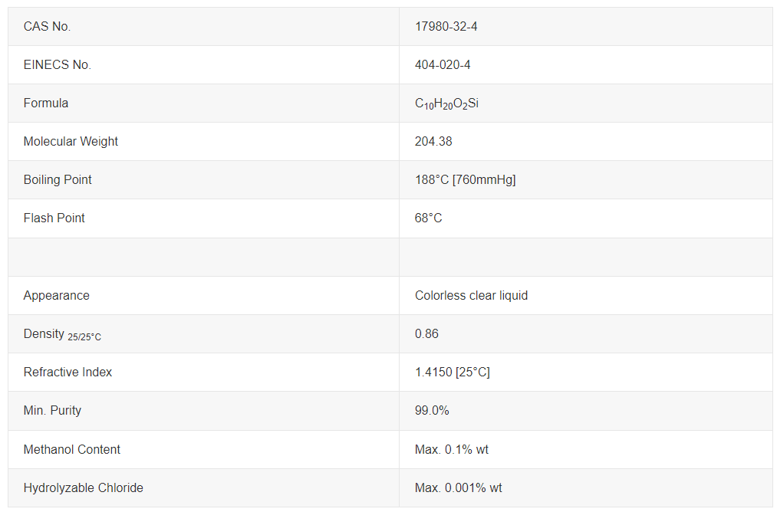Click the C10H20O2Si formula text
The width and height of the screenshot is (777, 512).
click(446, 103)
